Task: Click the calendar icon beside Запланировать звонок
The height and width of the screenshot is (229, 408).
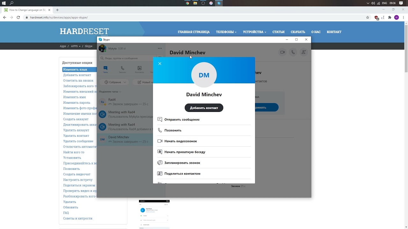Action: [x=160, y=163]
